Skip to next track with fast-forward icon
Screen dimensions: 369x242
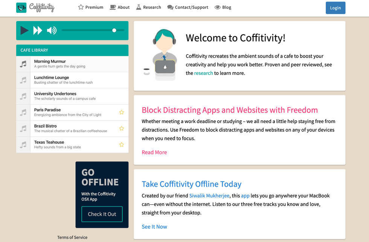(38, 30)
